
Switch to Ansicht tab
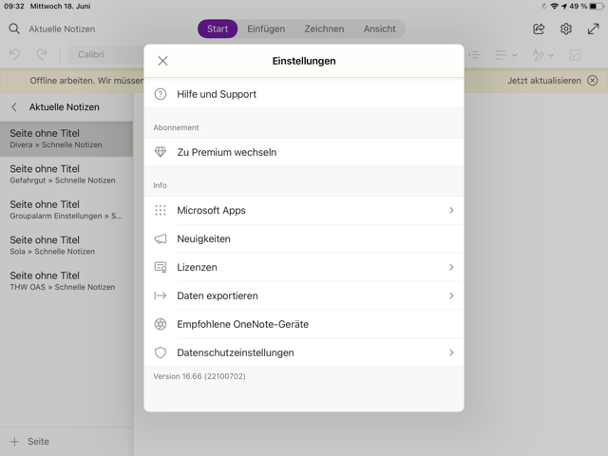380,28
